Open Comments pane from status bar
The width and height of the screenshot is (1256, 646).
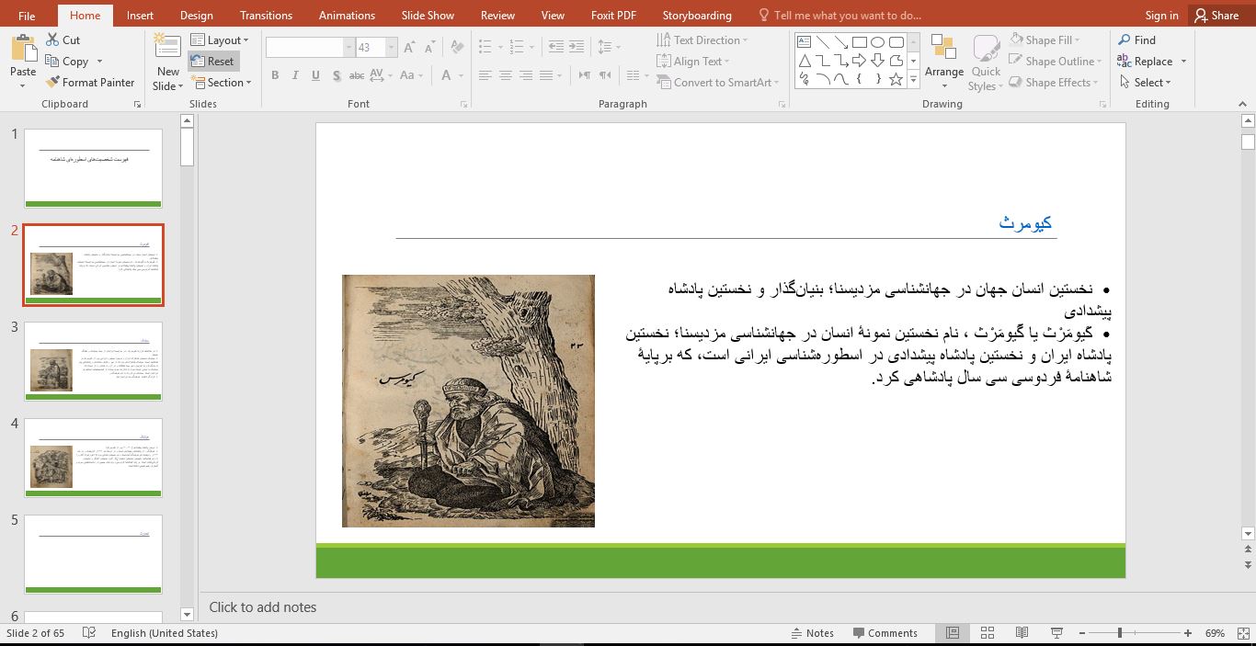point(885,633)
